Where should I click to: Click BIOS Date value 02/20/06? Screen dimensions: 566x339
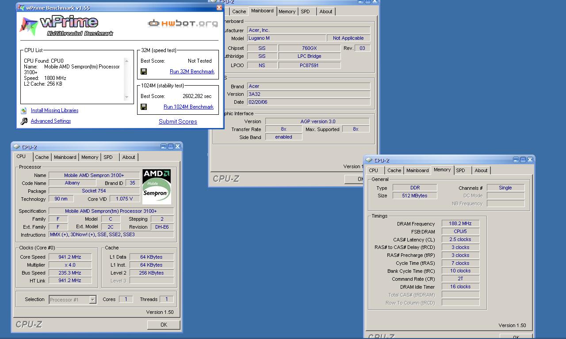tap(309, 102)
